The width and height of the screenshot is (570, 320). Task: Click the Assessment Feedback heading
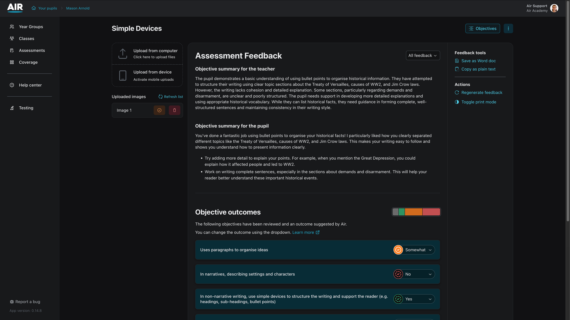point(238,56)
